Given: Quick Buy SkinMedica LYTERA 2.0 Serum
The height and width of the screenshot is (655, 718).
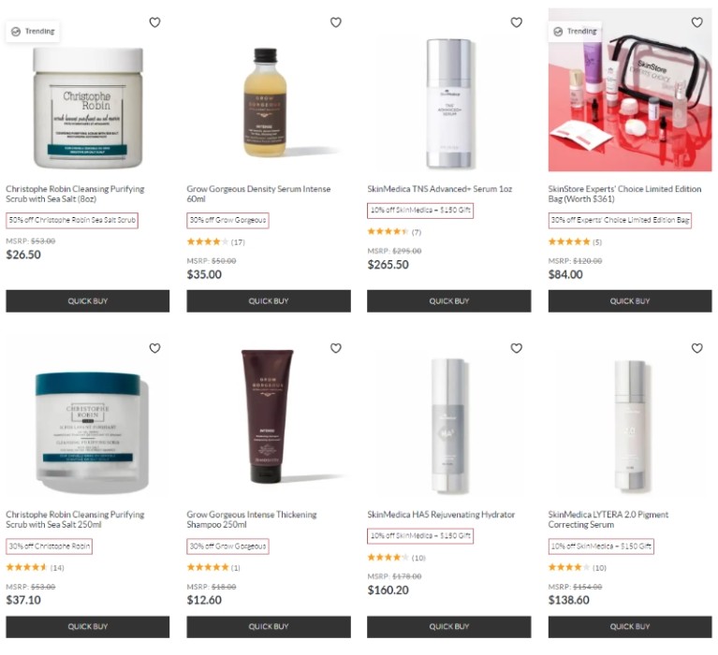Looking at the screenshot, I should click(630, 627).
